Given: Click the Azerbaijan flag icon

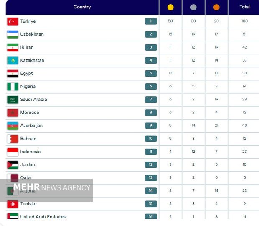Looking at the screenshot, I should click(13, 126).
